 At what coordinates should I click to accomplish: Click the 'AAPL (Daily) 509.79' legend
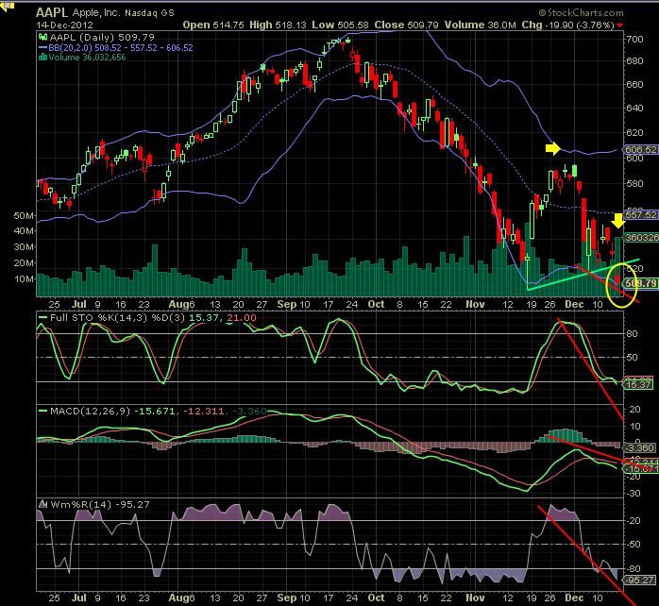(x=102, y=38)
